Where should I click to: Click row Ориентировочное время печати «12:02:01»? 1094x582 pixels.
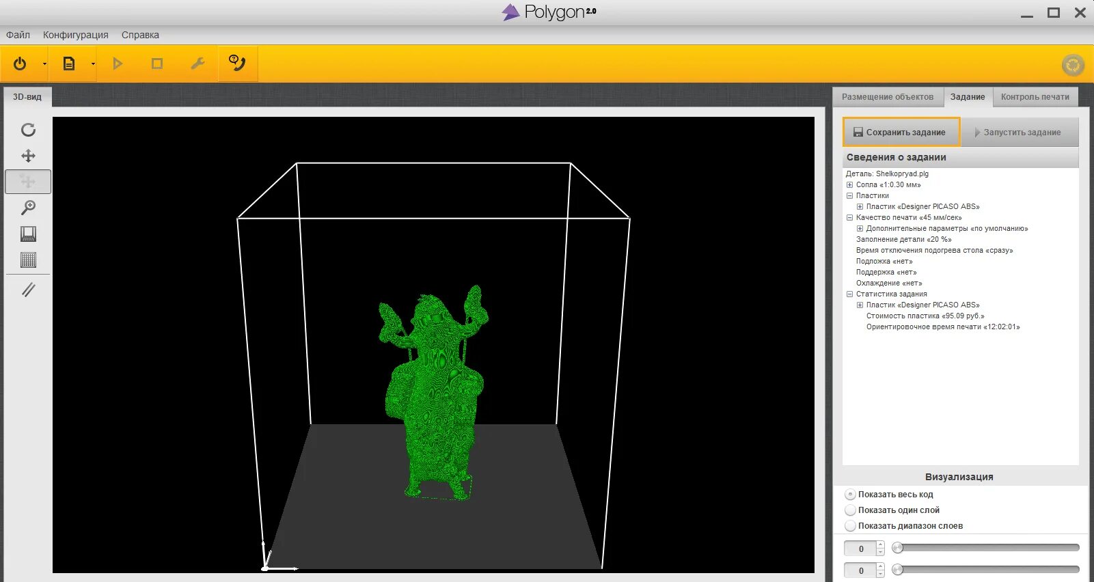[x=943, y=327]
